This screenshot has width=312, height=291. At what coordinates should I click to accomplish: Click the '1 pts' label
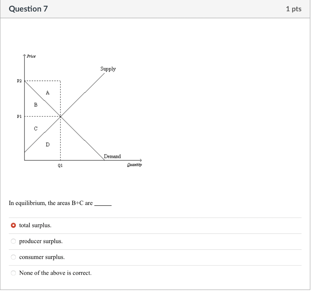pyautogui.click(x=293, y=9)
